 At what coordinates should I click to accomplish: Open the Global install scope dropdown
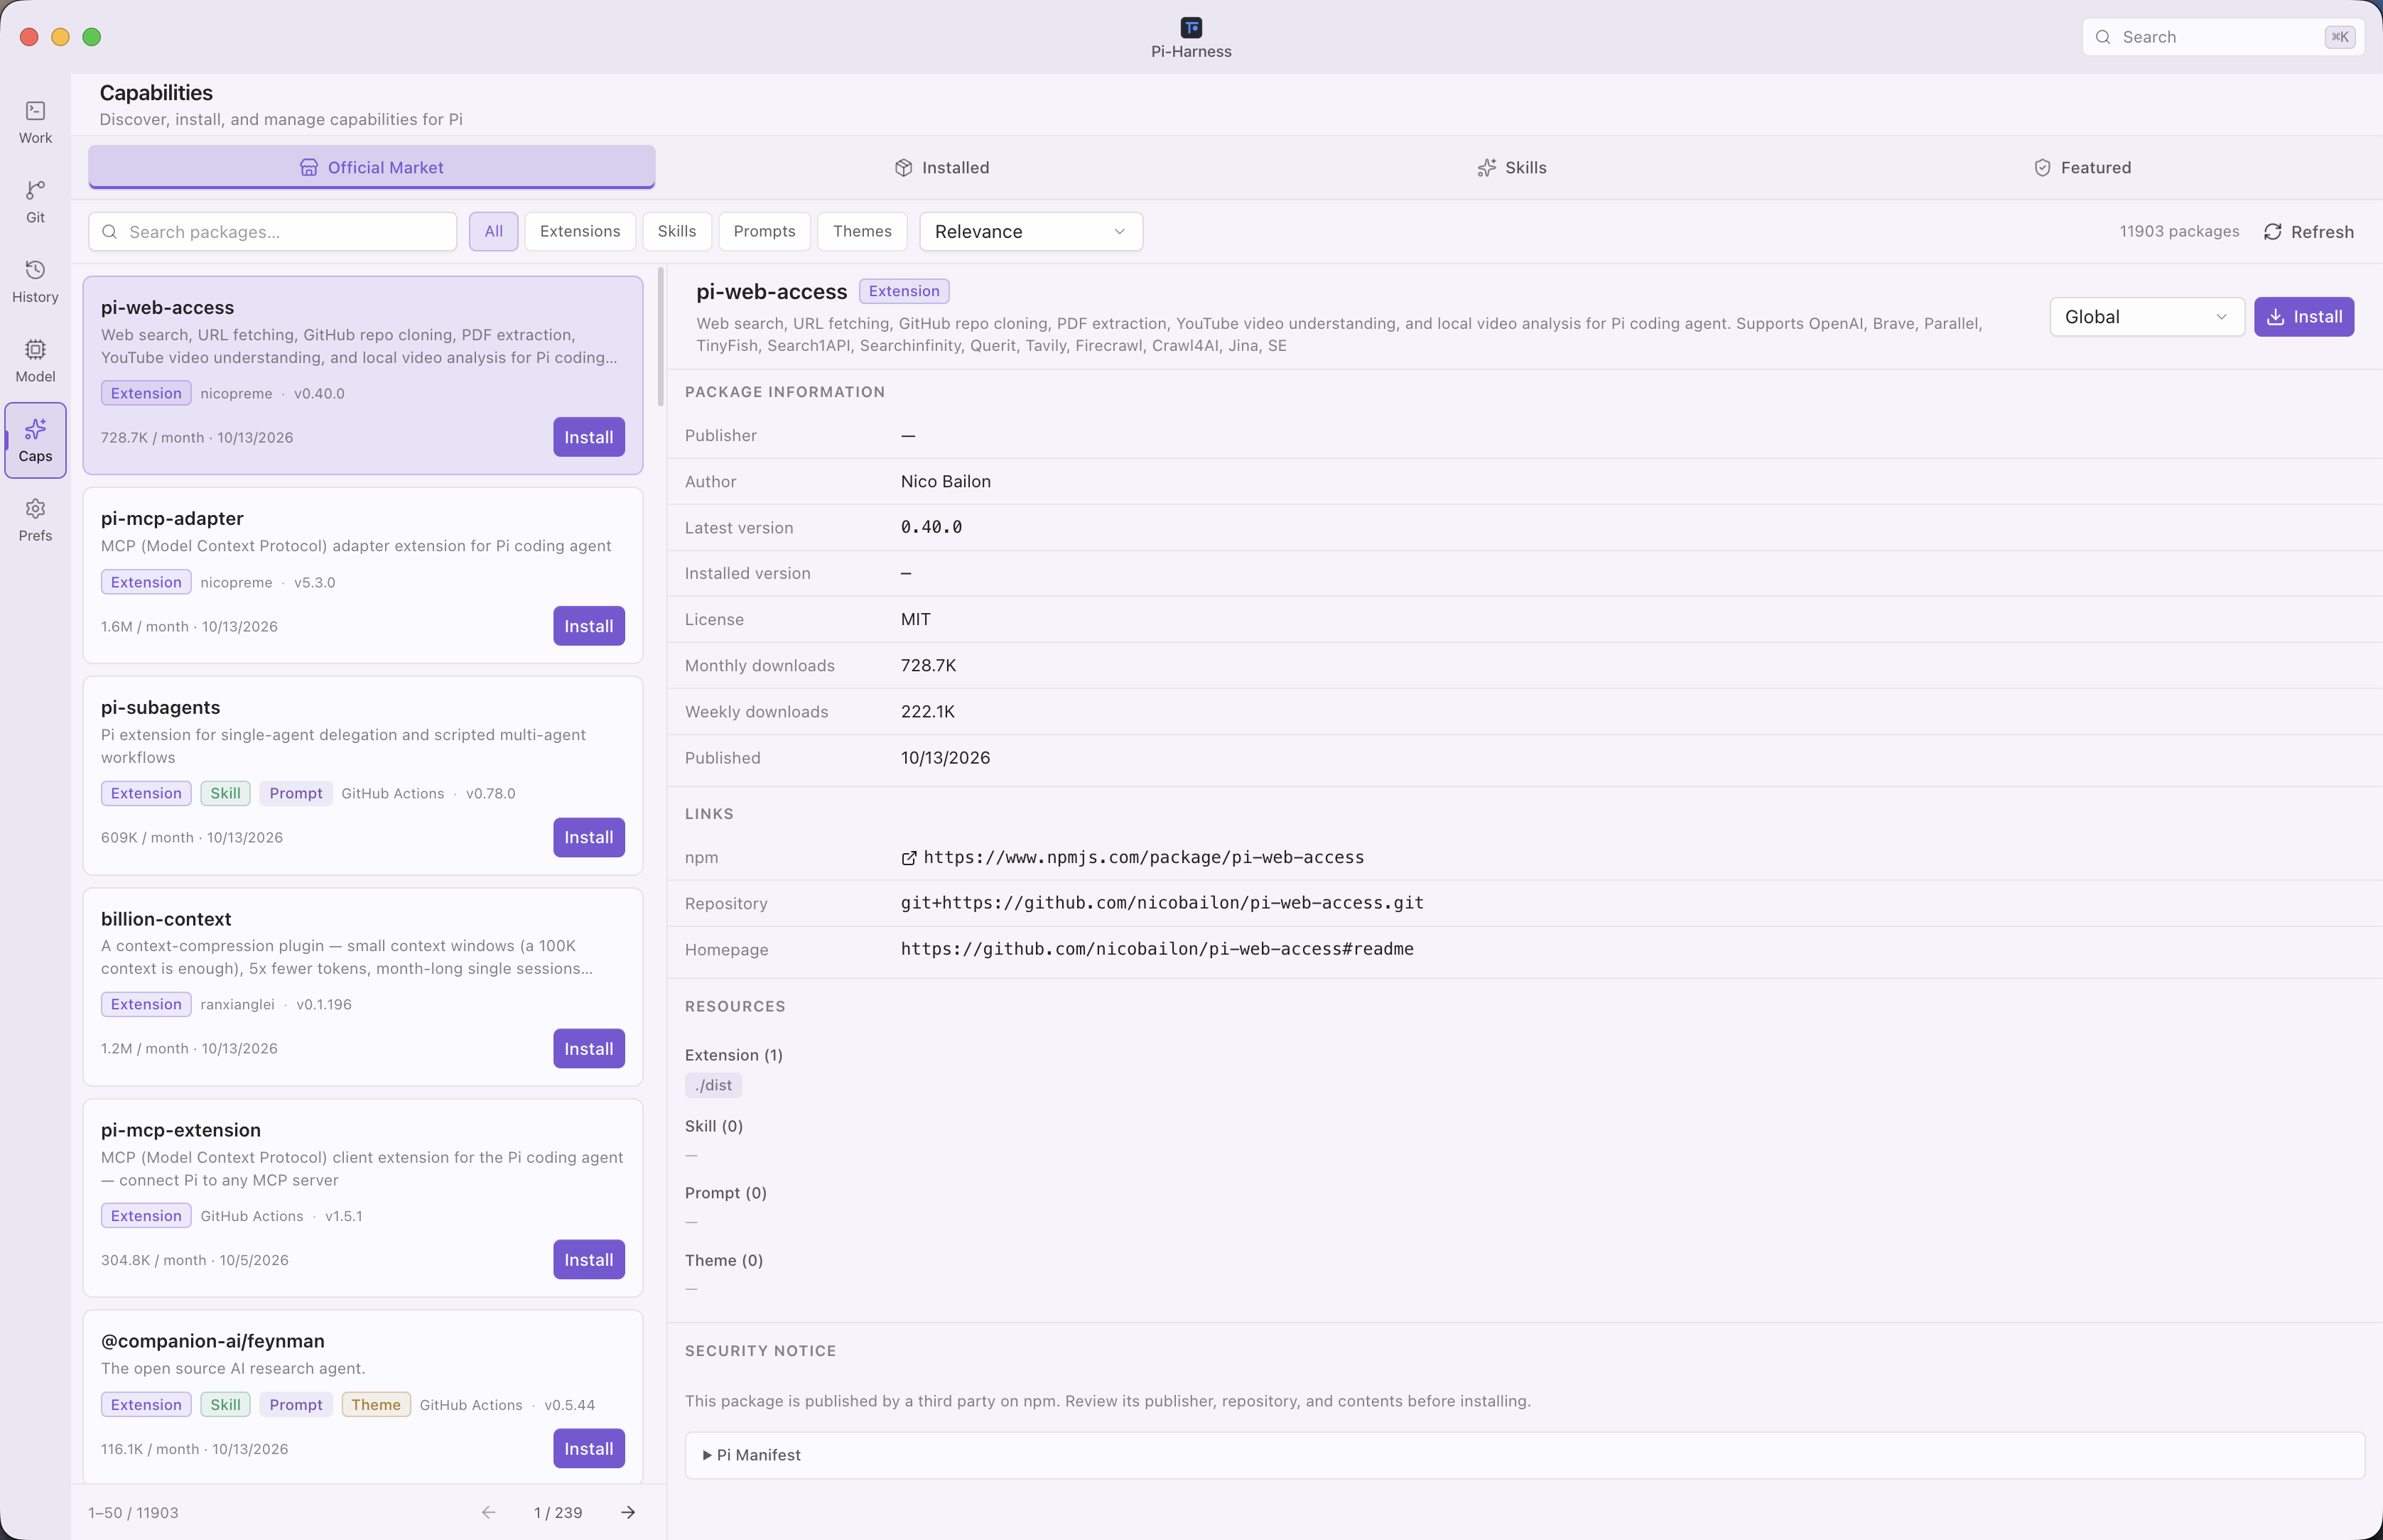click(2147, 317)
